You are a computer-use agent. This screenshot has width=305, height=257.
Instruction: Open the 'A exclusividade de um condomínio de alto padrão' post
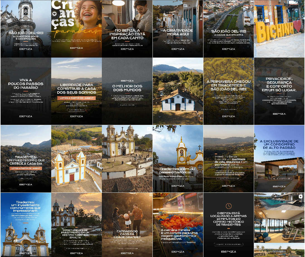click(279, 159)
